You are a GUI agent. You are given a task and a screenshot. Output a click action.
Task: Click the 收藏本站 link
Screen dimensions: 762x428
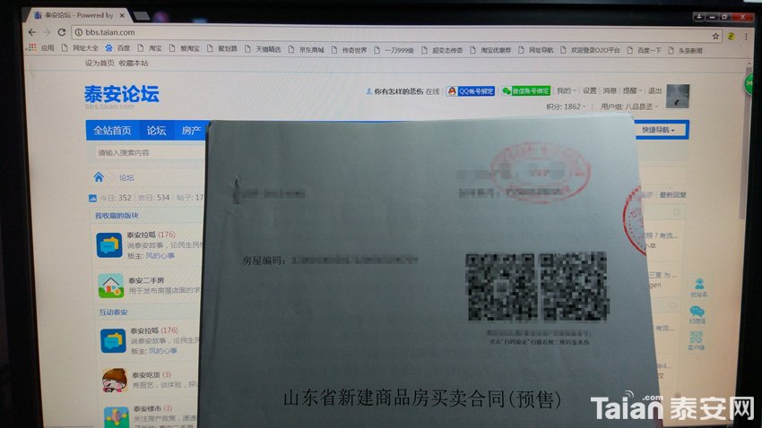pyautogui.click(x=134, y=63)
